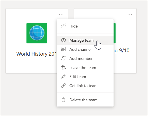Click the Add member person icon
This screenshot has width=148, height=116.
(x=63, y=58)
